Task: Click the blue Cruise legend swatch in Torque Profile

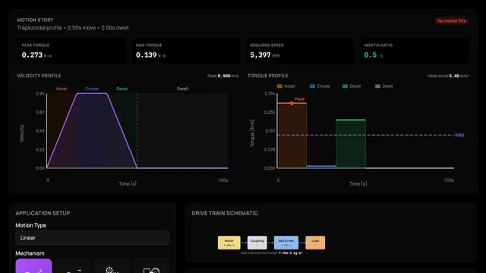Action: pos(312,86)
